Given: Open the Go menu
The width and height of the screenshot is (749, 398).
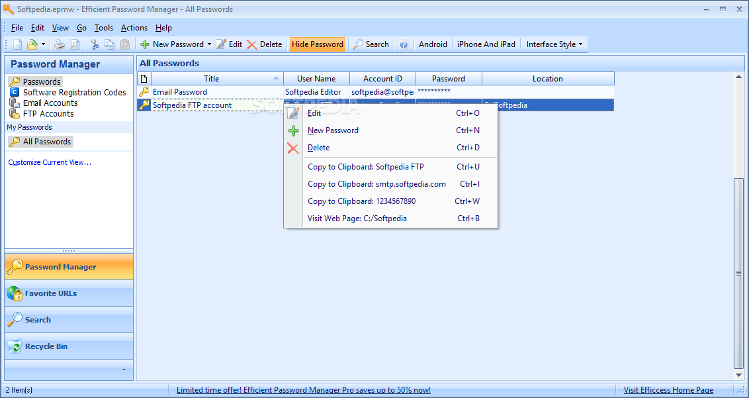Looking at the screenshot, I should pyautogui.click(x=81, y=28).
